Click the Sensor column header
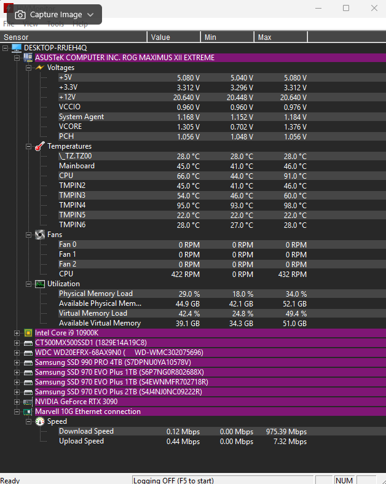 [x=74, y=37]
